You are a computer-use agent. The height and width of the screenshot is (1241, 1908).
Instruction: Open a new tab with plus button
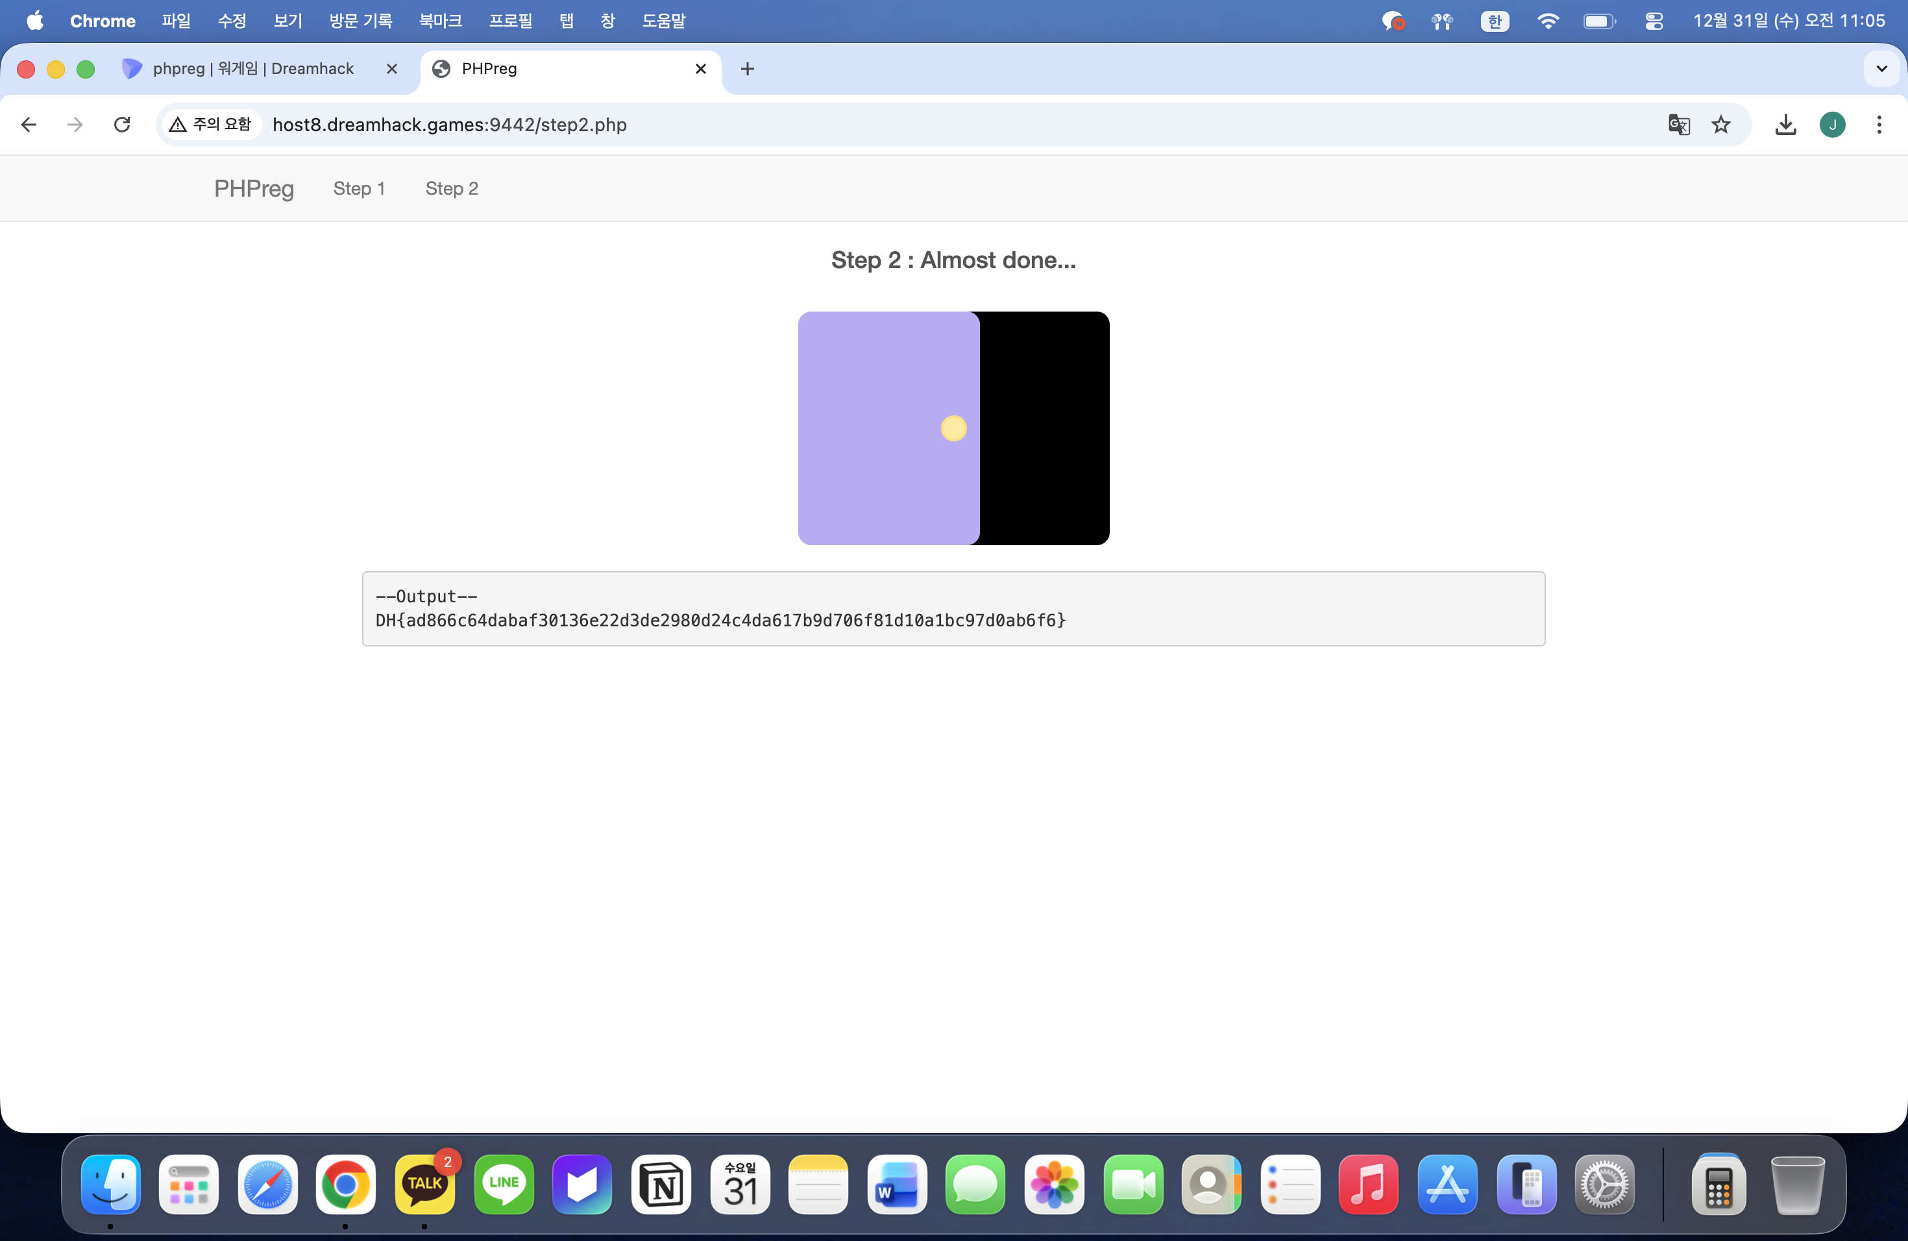(x=747, y=69)
